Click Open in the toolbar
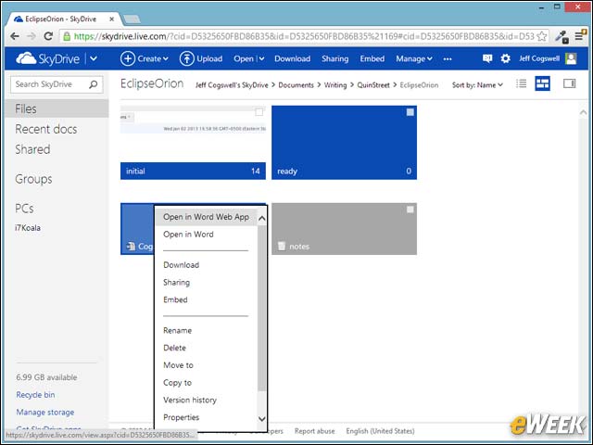 (x=244, y=58)
